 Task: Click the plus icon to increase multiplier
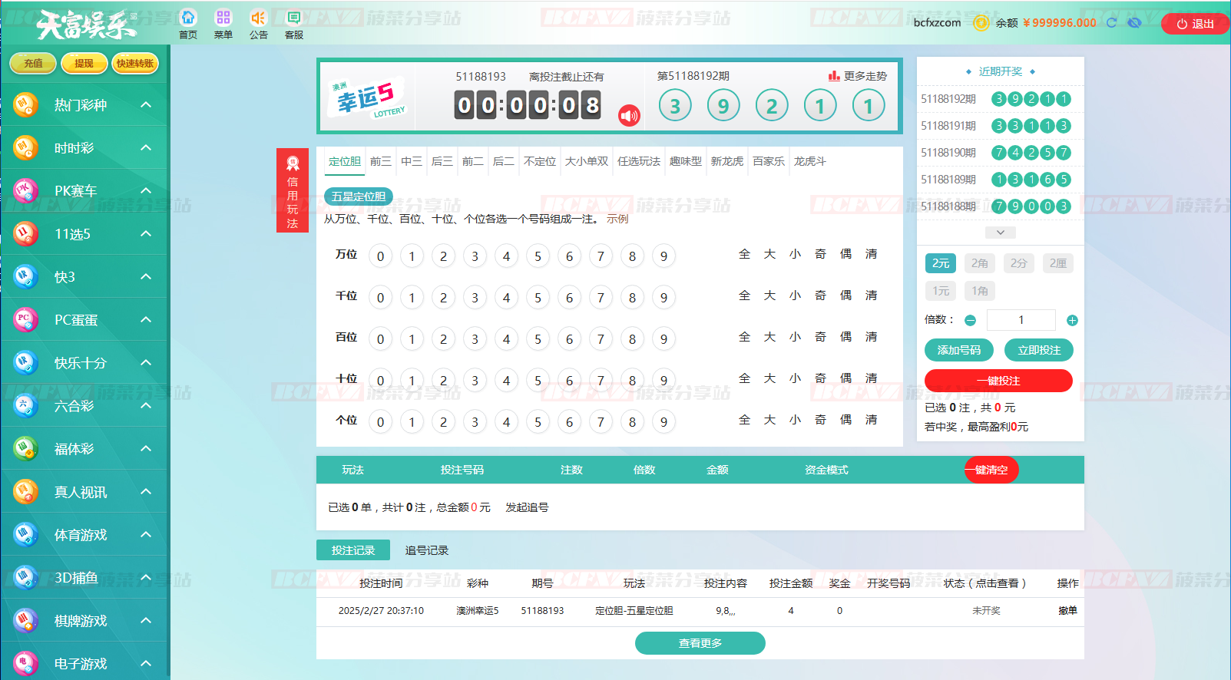[1072, 320]
